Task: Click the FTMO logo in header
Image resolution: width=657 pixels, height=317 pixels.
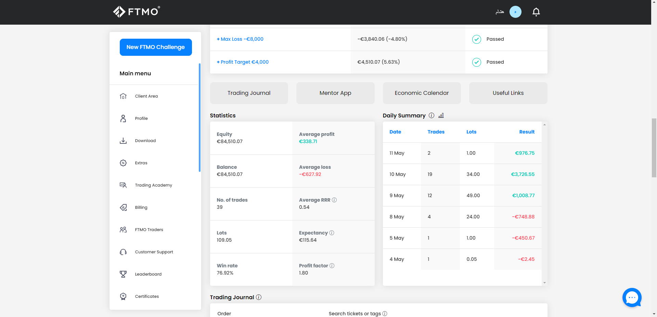Action: coord(137,12)
